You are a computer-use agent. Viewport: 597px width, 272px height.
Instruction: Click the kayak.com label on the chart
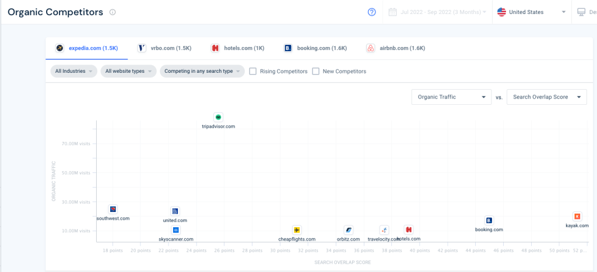577,225
